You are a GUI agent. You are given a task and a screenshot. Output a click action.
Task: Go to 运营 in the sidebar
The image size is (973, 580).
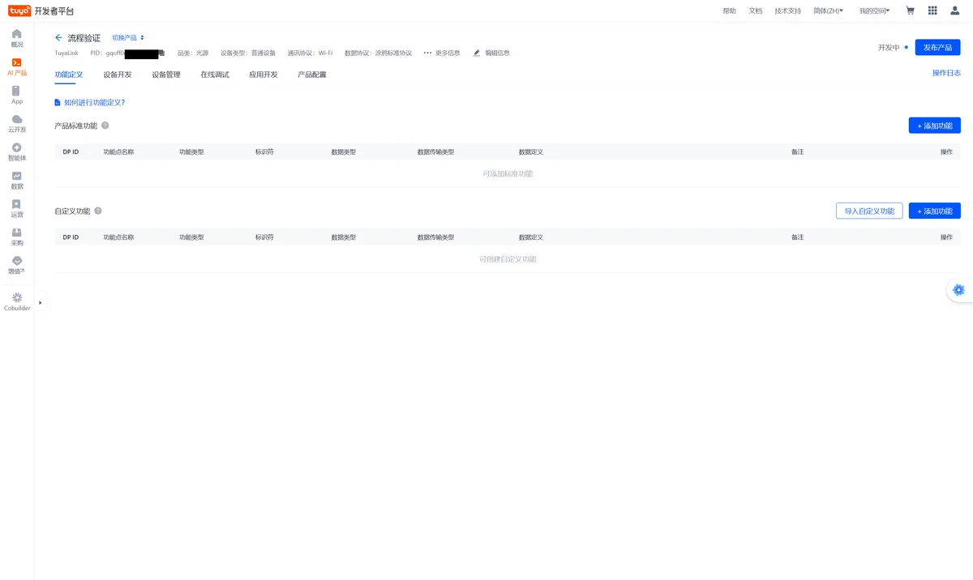(x=17, y=208)
